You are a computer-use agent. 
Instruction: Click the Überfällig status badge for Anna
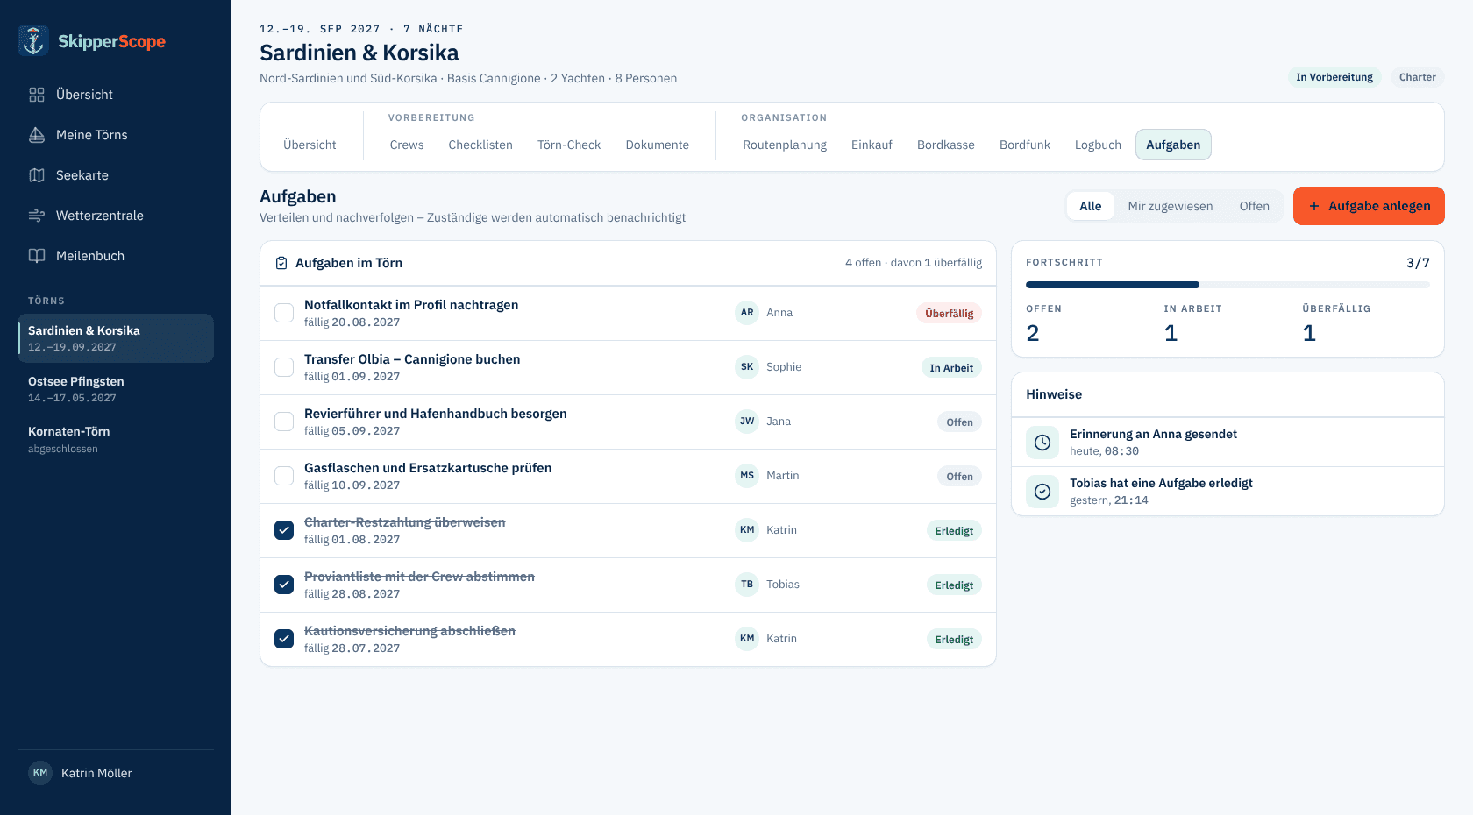pyautogui.click(x=950, y=313)
